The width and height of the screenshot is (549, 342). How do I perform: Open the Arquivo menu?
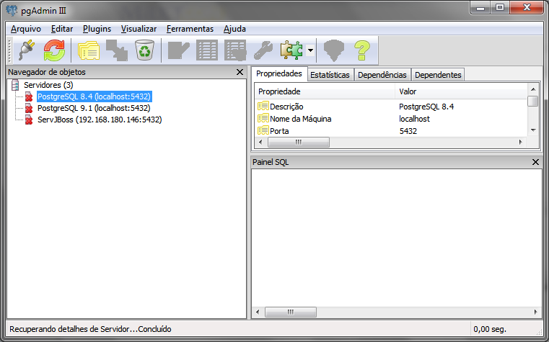25,29
